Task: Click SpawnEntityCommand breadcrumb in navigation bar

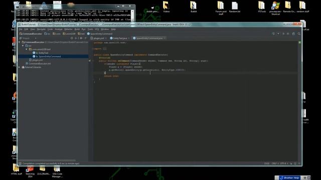Action: pos(100,33)
